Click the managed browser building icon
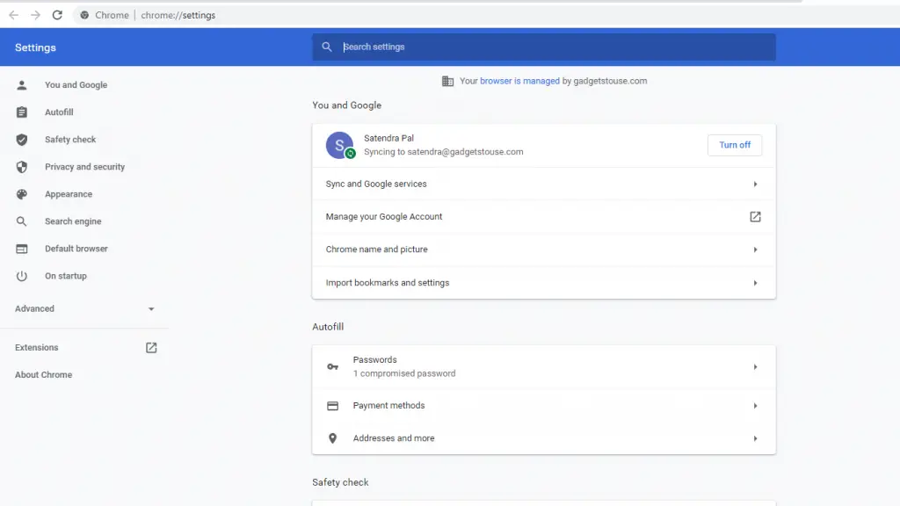900x506 pixels. 447,82
